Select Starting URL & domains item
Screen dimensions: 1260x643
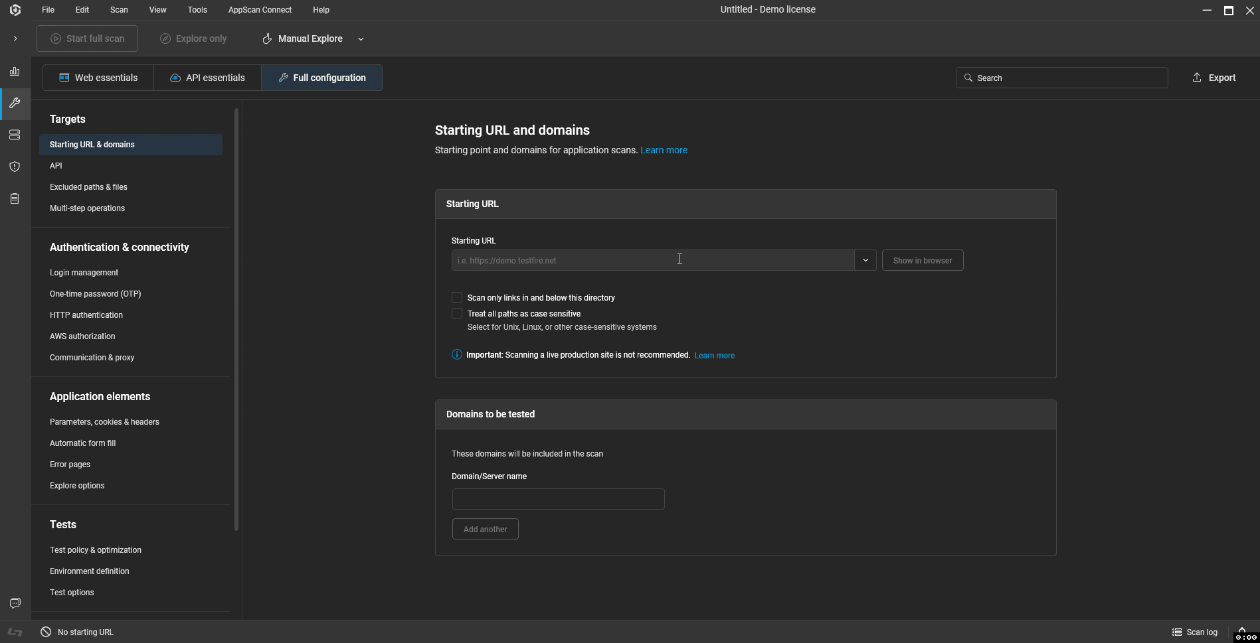tap(131, 145)
